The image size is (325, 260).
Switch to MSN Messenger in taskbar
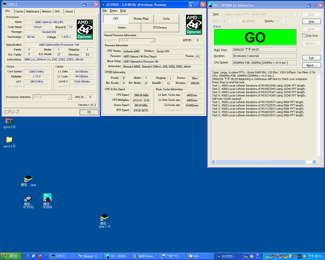(145, 256)
